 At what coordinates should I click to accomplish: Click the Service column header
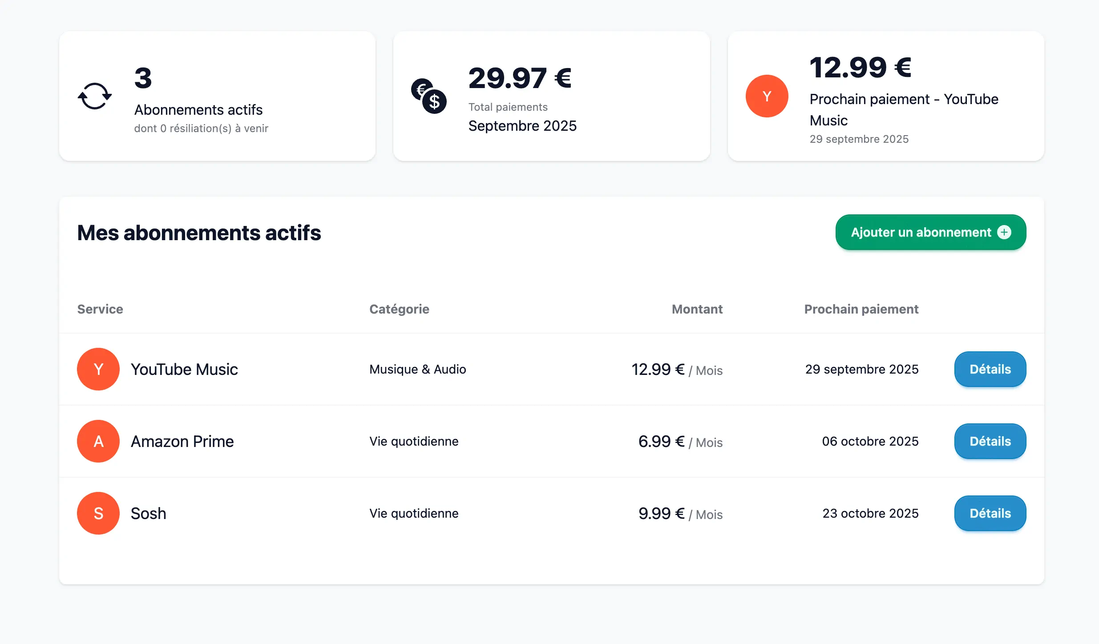click(100, 309)
